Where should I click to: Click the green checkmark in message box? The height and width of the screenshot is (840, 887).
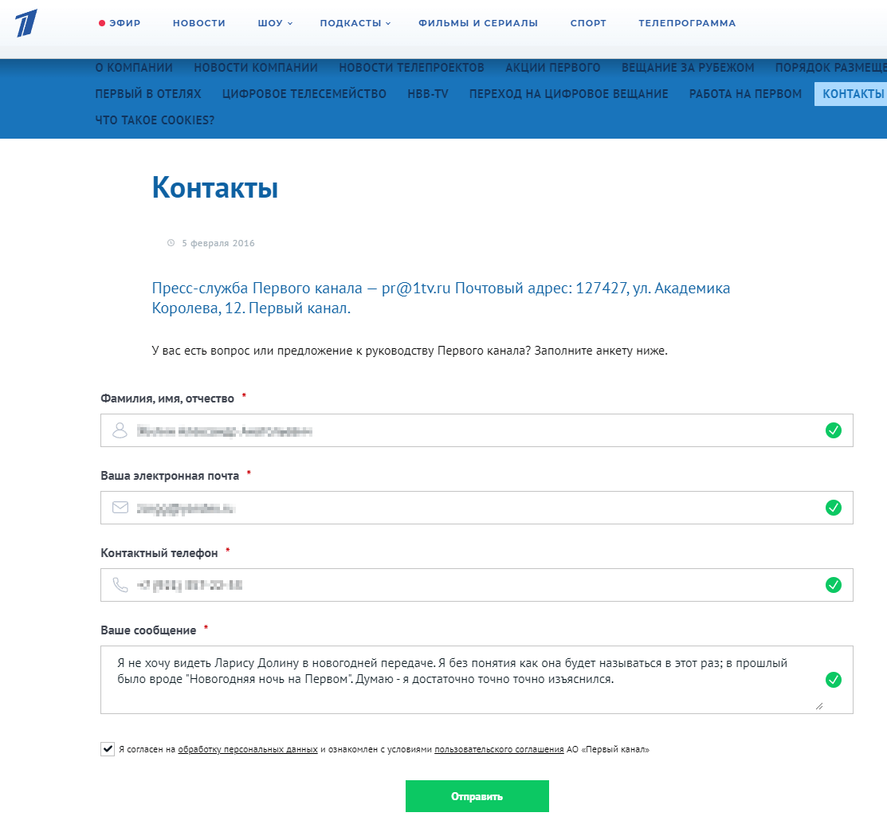834,680
